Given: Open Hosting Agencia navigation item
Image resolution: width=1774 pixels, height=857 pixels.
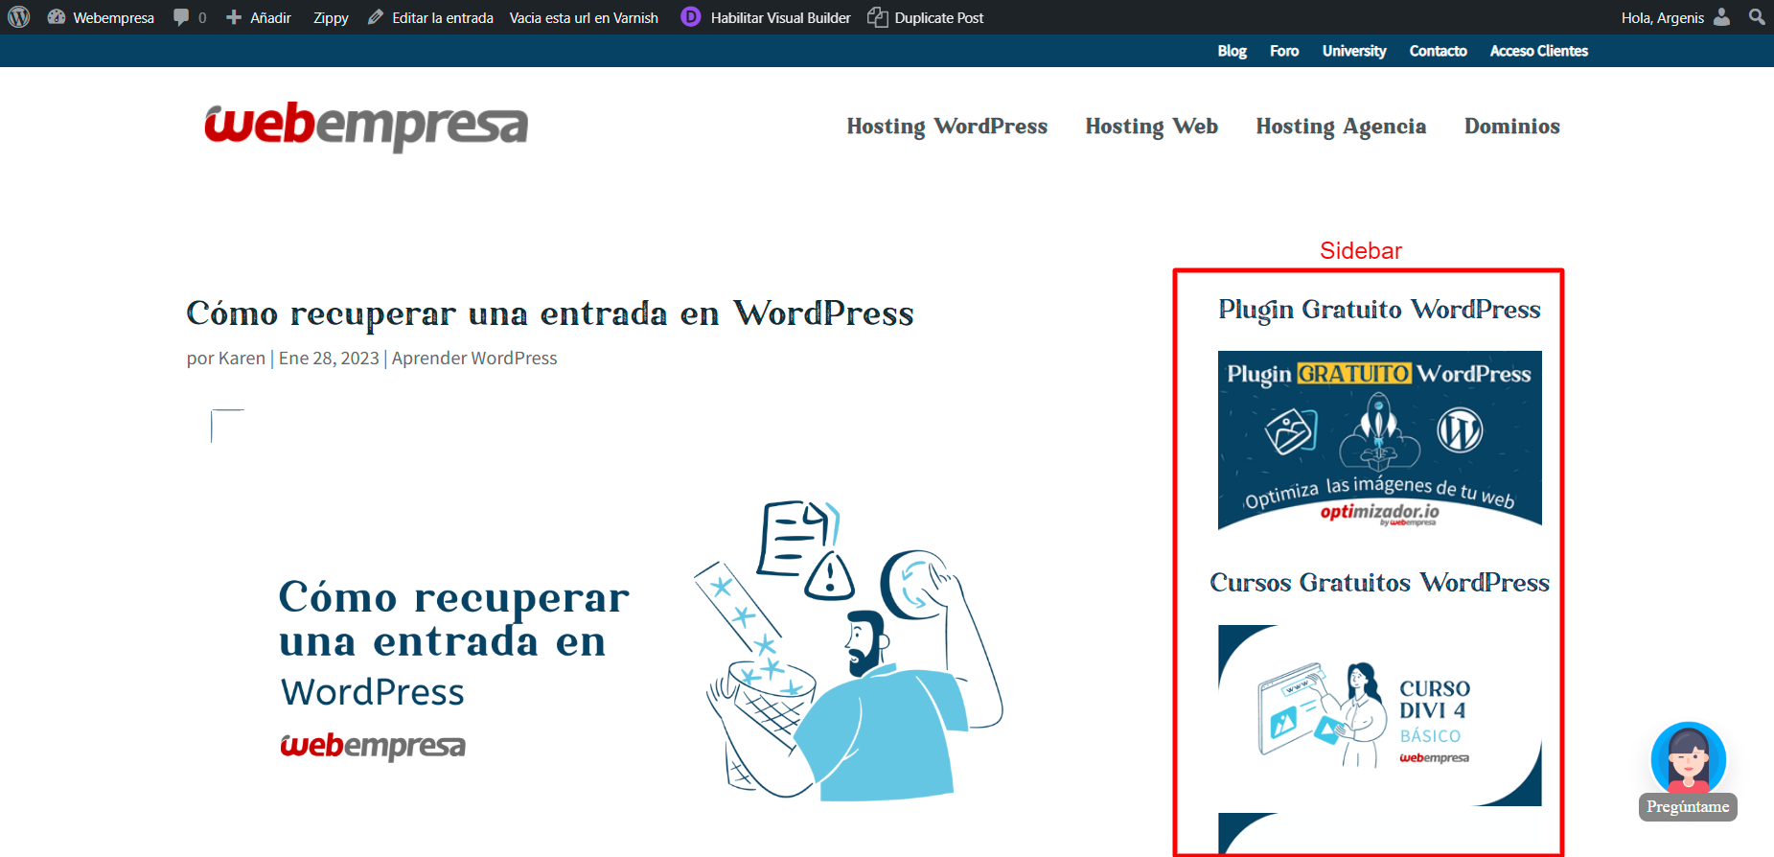Looking at the screenshot, I should (1341, 127).
